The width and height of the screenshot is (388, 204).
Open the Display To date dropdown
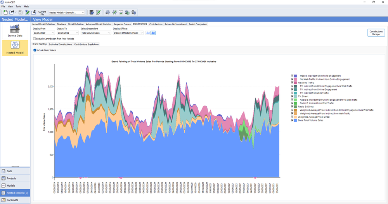click(x=68, y=33)
